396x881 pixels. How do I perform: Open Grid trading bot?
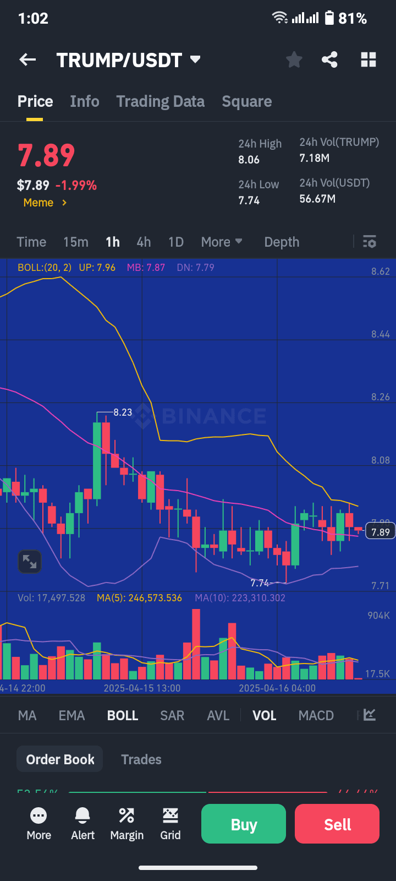click(170, 824)
